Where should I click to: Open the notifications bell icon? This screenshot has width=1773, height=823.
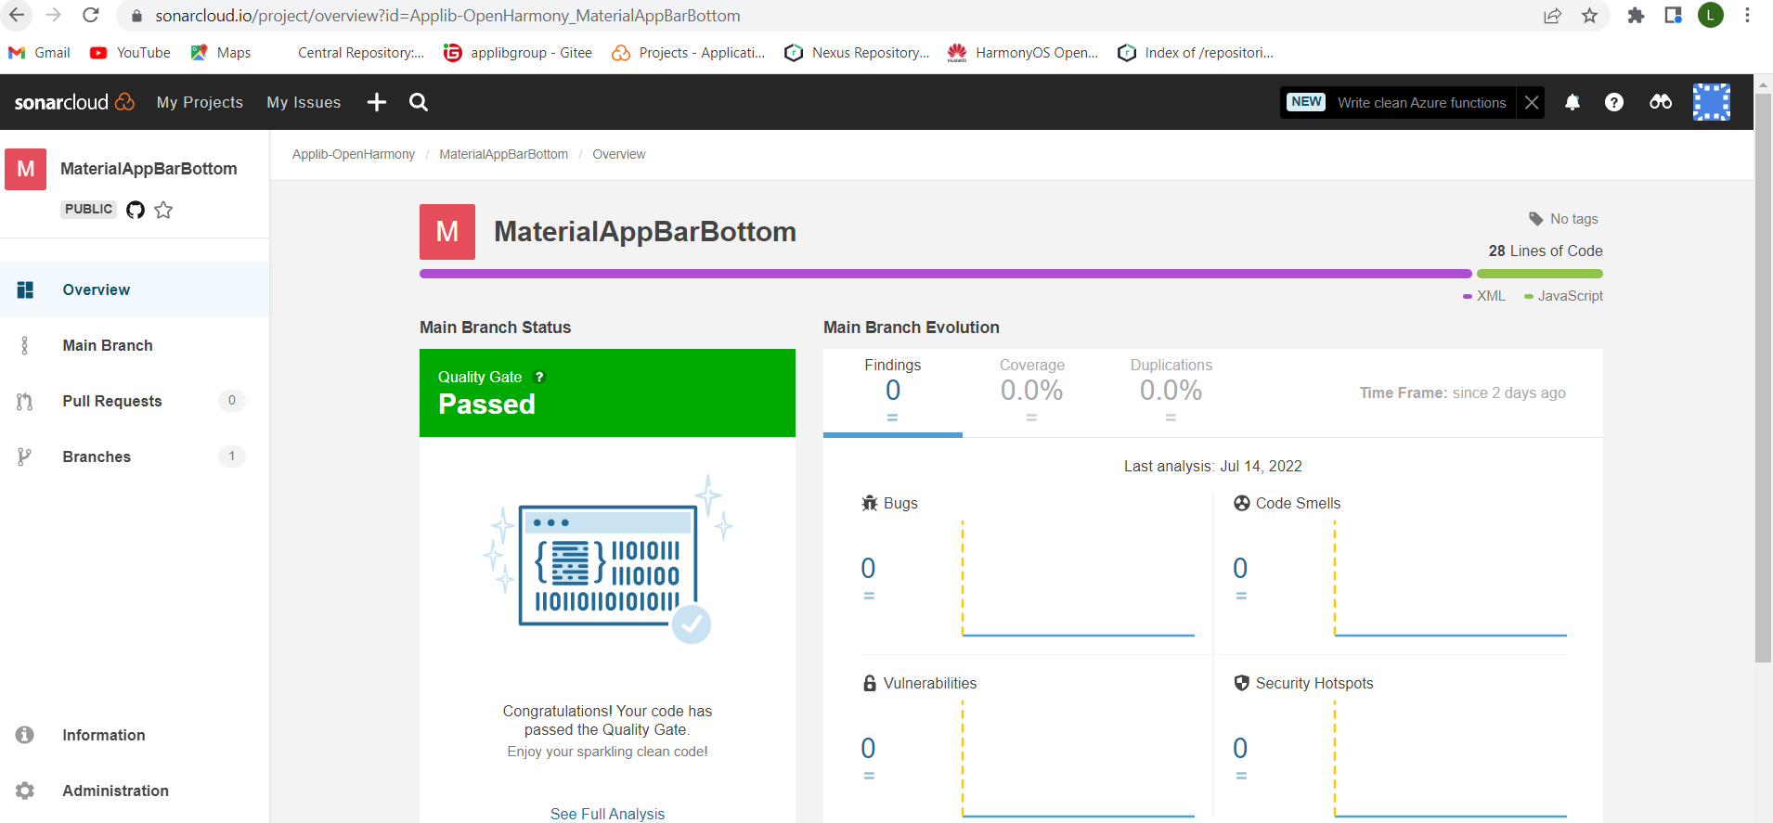pos(1572,102)
